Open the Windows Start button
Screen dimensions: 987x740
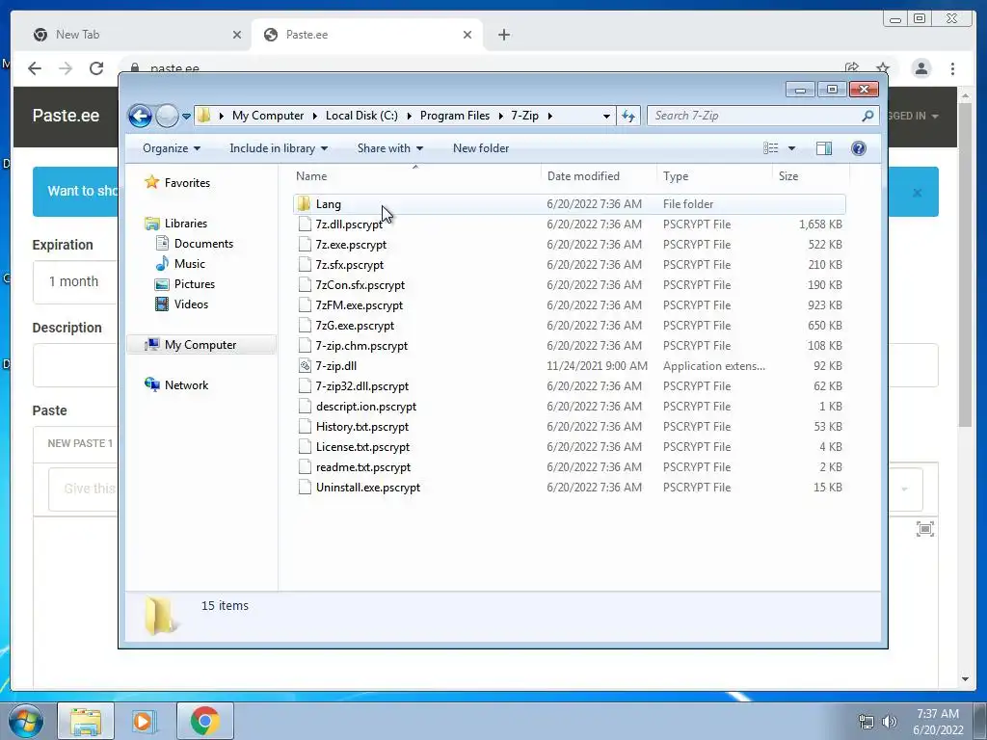point(26,721)
